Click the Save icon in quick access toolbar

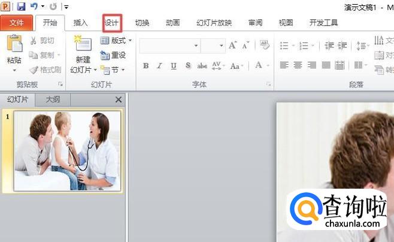[21, 7]
